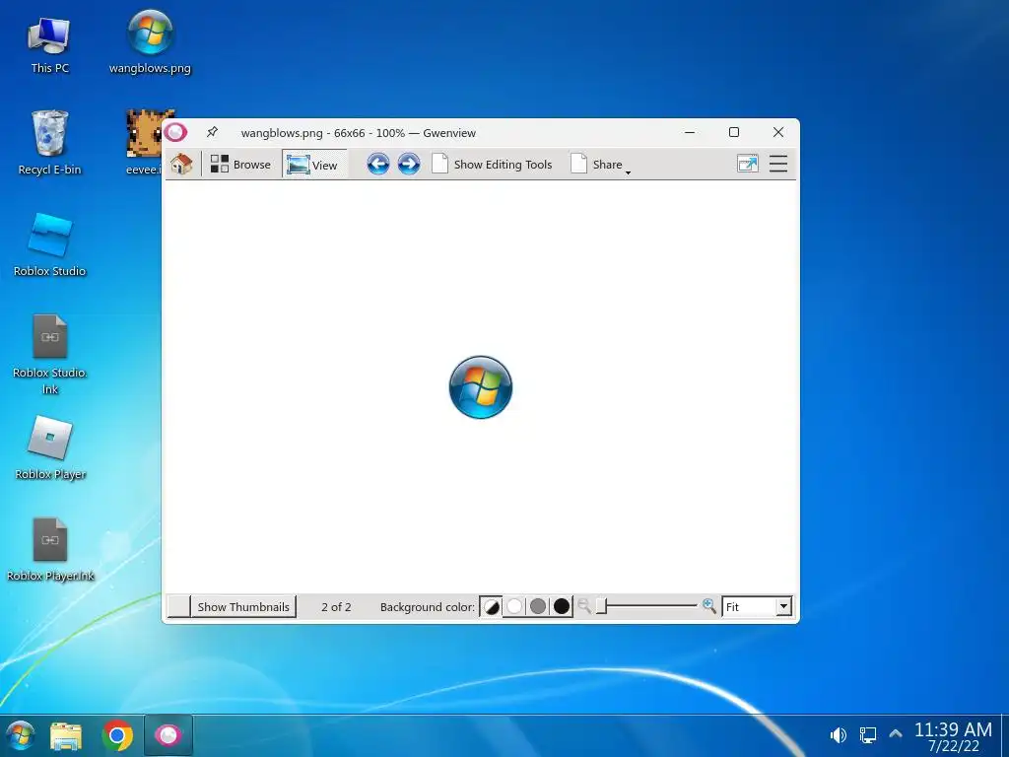This screenshot has height=757, width=1009.
Task: Click the taskbar clock 11:39 AM
Action: pyautogui.click(x=953, y=729)
